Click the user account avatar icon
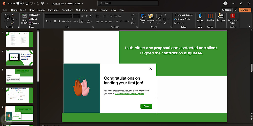Viewport: 253px width, 126px height. click(x=225, y=3)
